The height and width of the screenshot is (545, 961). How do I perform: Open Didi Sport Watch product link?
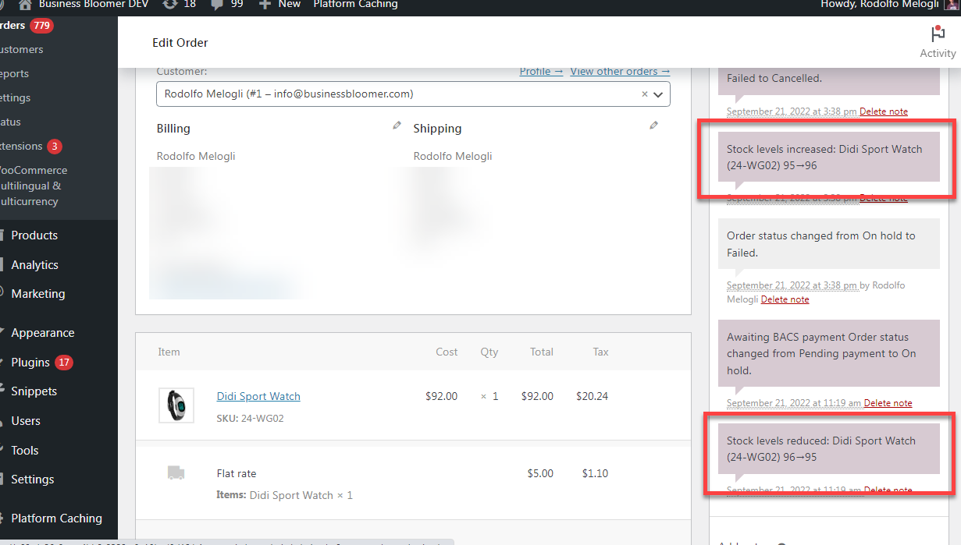(x=258, y=396)
